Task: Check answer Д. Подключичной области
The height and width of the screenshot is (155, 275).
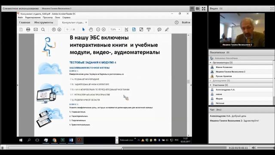Action: [x=71, y=99]
